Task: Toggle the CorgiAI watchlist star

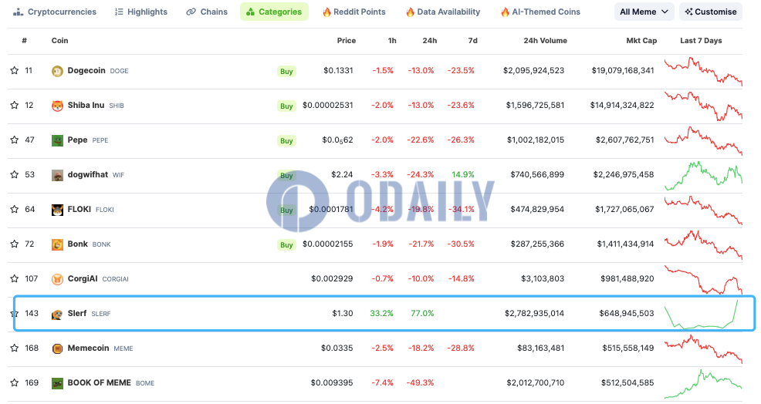Action: pyautogui.click(x=15, y=279)
